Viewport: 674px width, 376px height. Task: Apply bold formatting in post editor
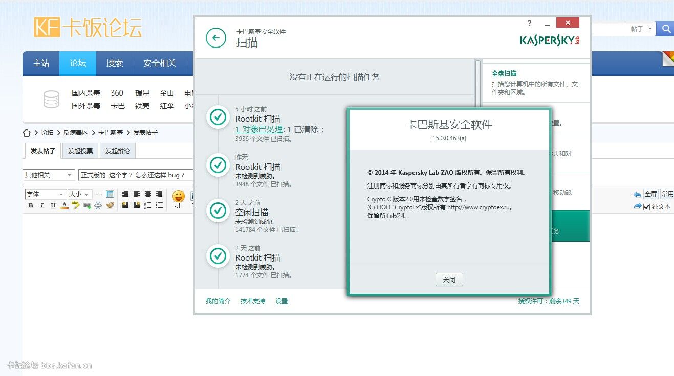[30, 205]
